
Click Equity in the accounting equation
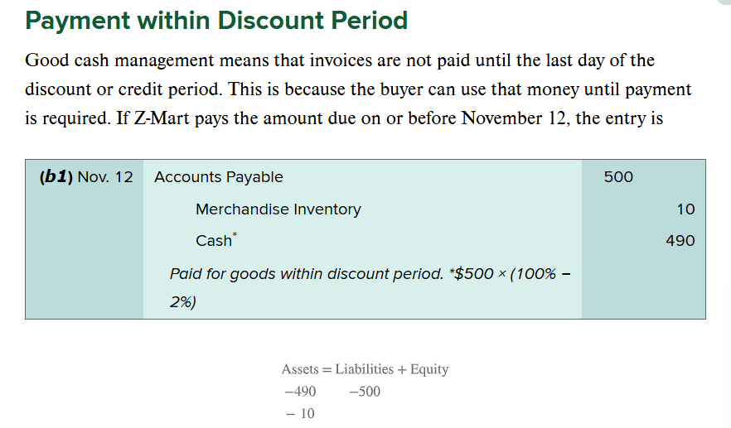[429, 370]
